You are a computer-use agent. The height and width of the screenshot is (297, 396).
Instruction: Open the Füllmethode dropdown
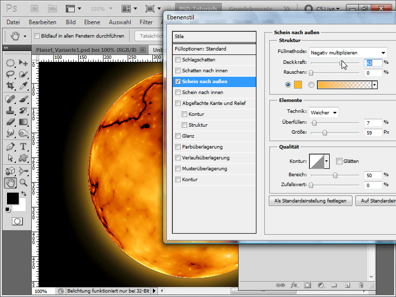pyautogui.click(x=348, y=53)
